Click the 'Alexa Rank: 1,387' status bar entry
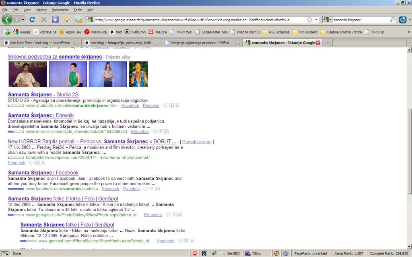The image size is (412, 257). coord(348,253)
